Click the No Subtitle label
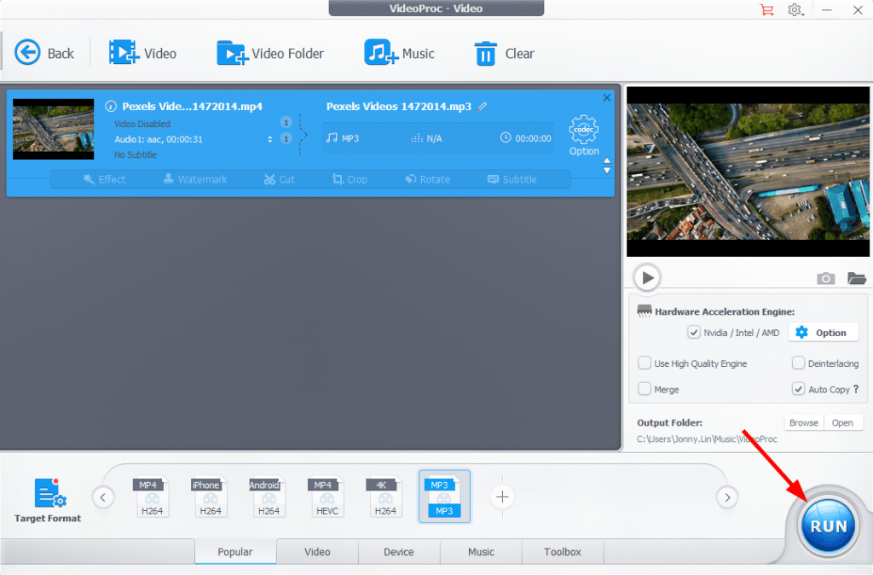The image size is (873, 575). coord(135,154)
